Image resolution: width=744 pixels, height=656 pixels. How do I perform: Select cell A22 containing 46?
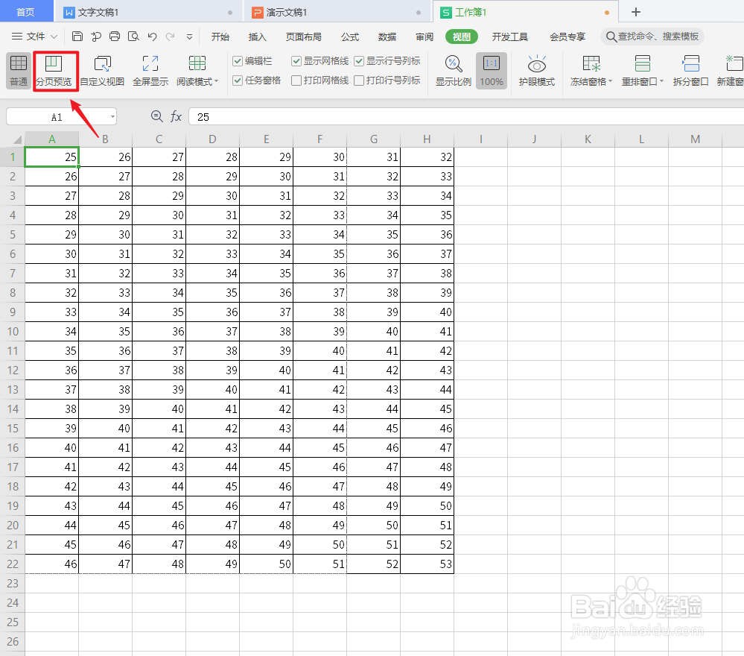click(x=51, y=564)
